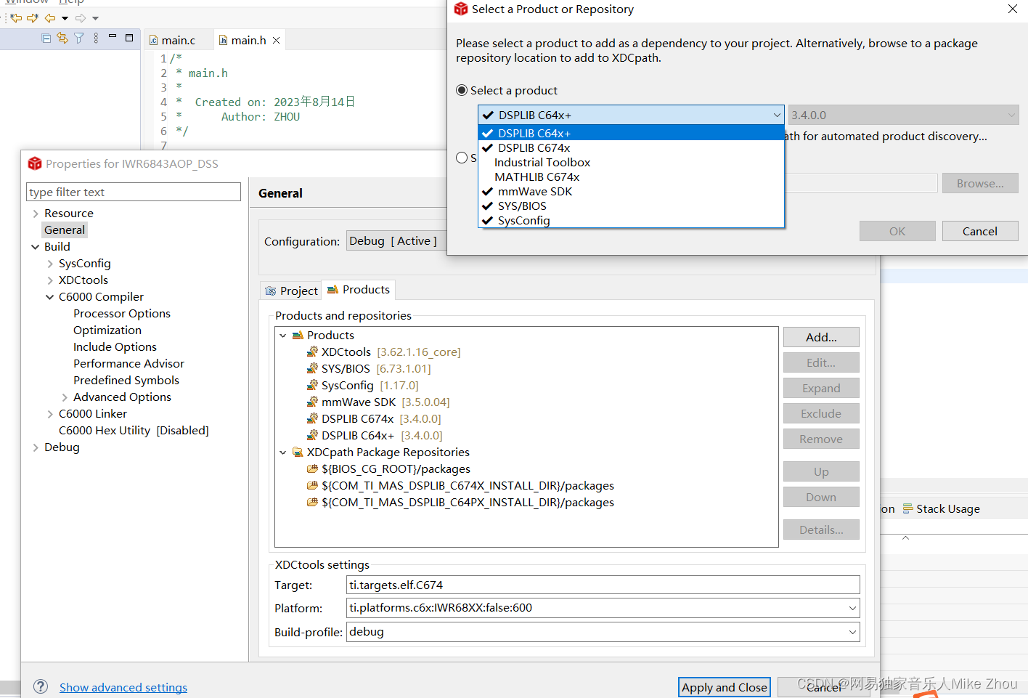Click Cancel in Select a Product dialog
The height and width of the screenshot is (698, 1028).
[980, 231]
